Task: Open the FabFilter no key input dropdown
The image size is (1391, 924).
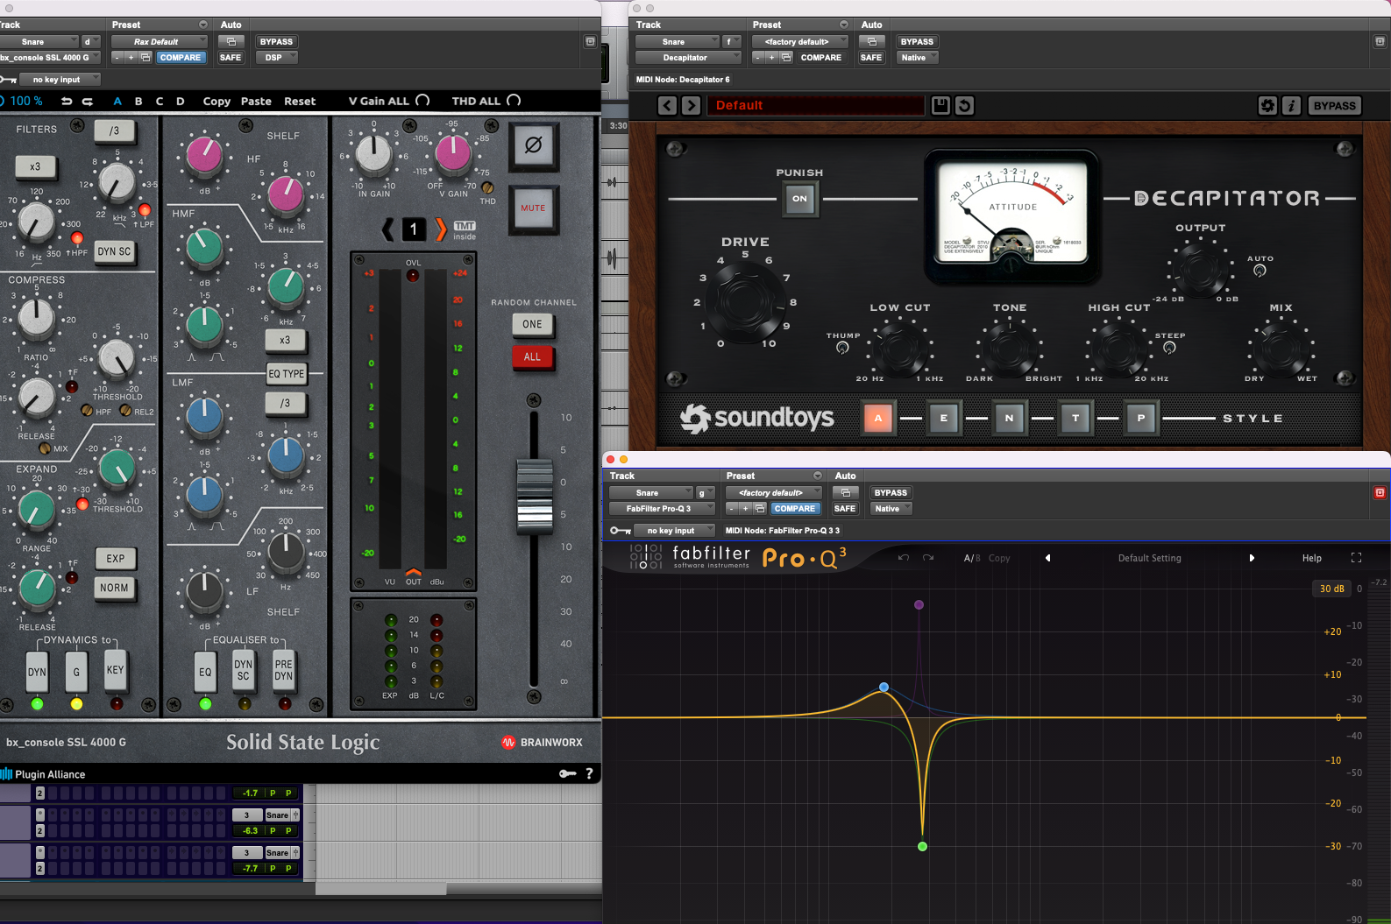Action: 674,531
